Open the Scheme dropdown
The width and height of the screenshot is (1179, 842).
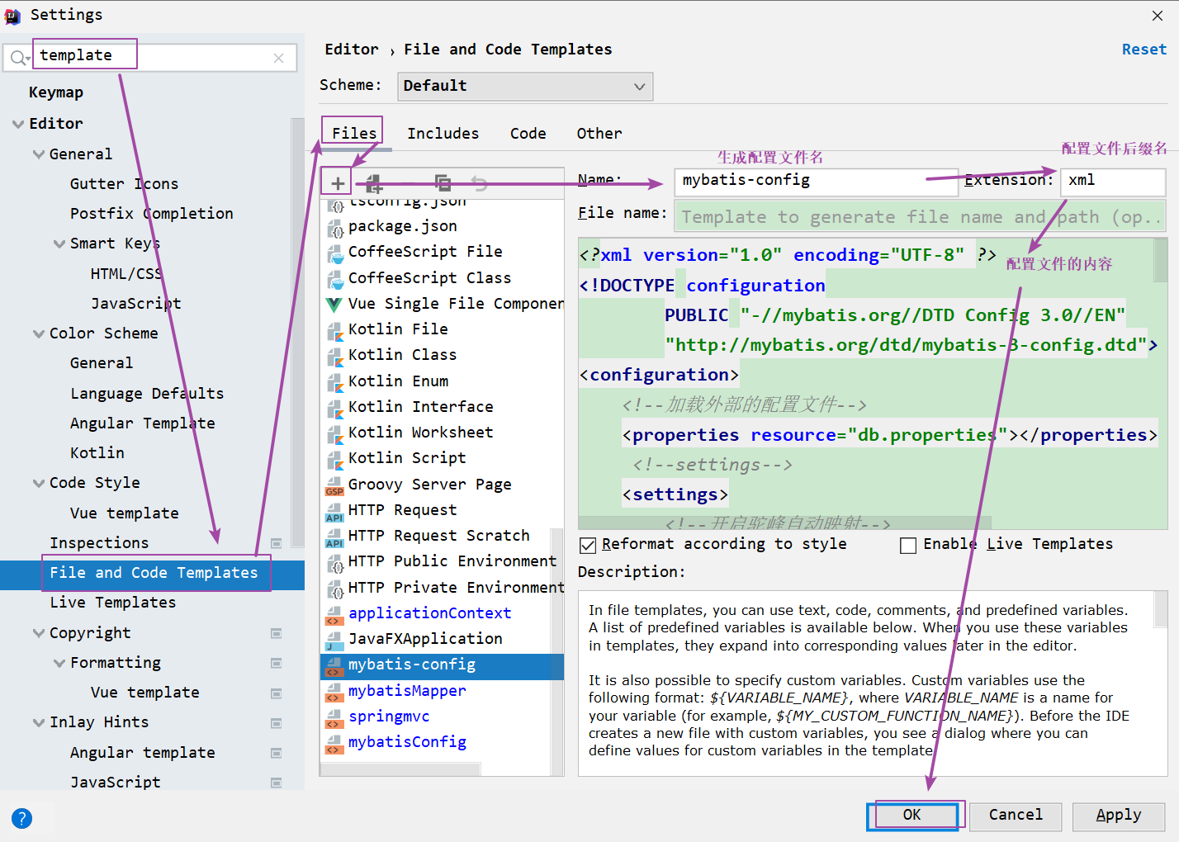click(x=525, y=87)
